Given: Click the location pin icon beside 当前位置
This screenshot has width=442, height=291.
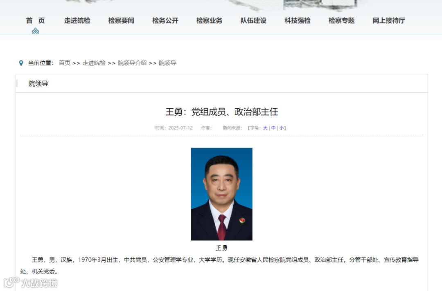Looking at the screenshot, I should click(21, 63).
